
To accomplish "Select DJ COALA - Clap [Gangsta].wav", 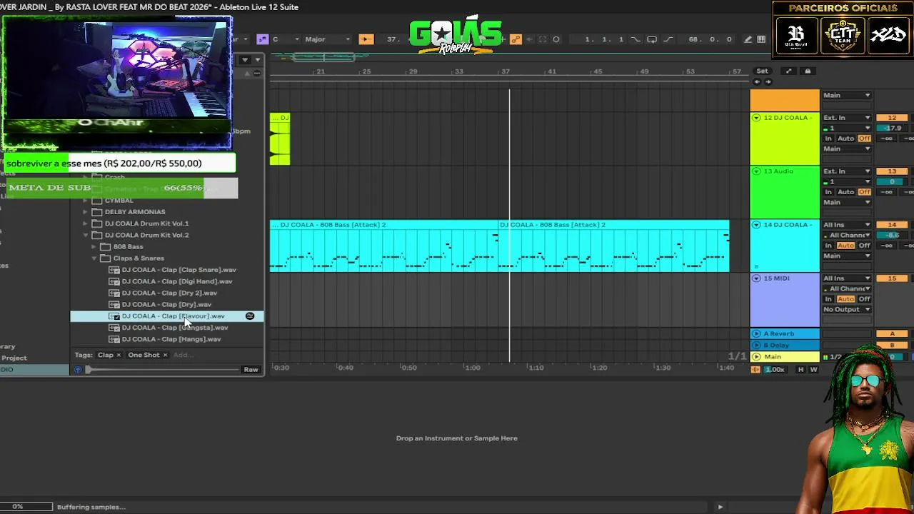I will (x=175, y=328).
